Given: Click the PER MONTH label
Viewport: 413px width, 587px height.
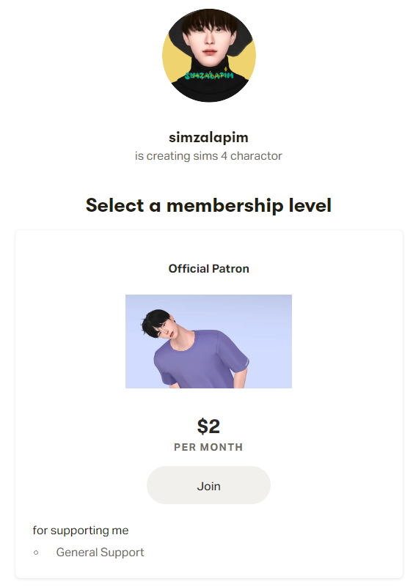Looking at the screenshot, I should pos(208,447).
